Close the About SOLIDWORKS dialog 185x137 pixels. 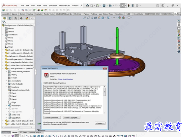click(x=105, y=68)
